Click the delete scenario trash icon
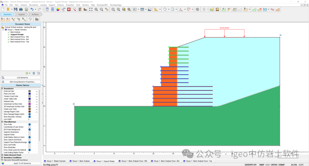This screenshot has width=309, height=166. pyautogui.click(x=34, y=73)
